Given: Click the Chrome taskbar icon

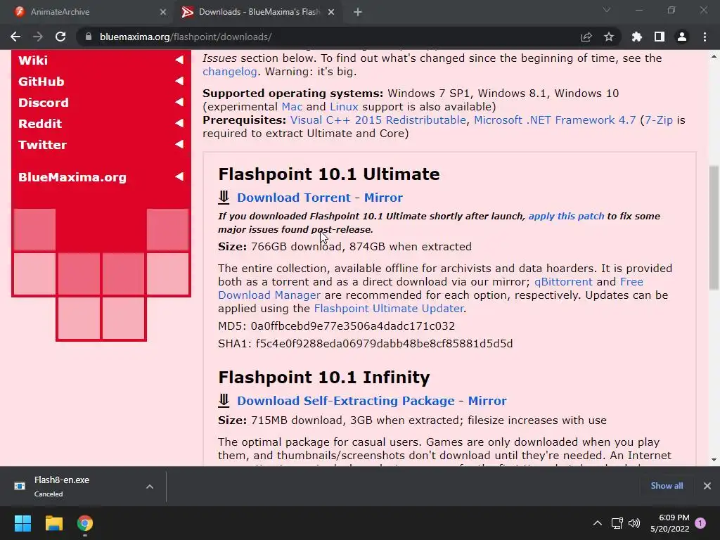Looking at the screenshot, I should (x=85, y=523).
